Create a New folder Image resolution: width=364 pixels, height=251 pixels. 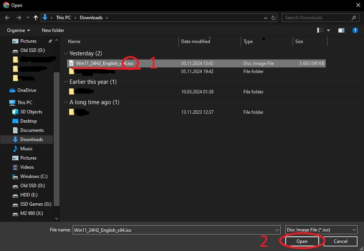click(53, 30)
